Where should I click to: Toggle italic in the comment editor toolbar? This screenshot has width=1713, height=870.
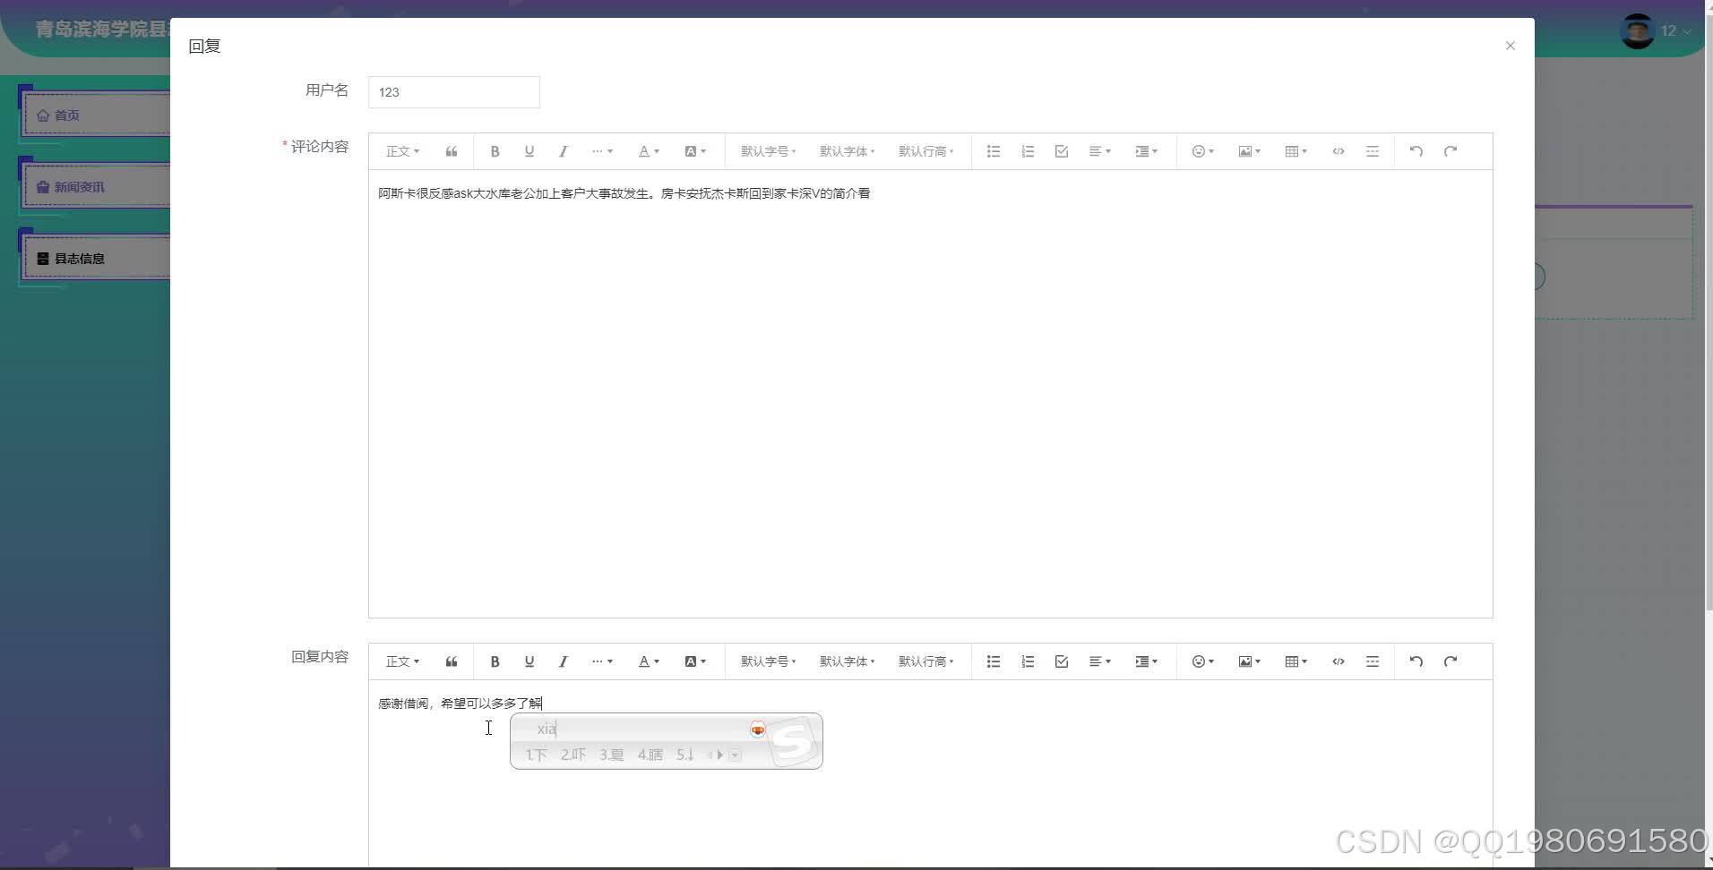tap(563, 151)
